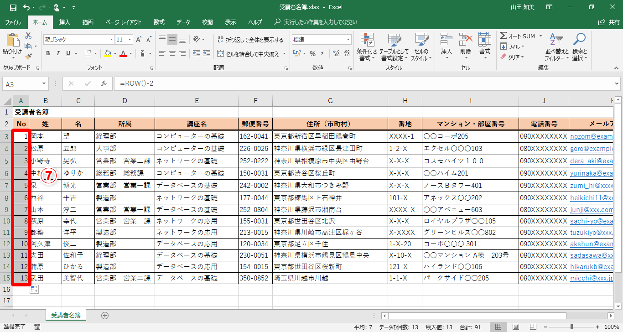Click the auto fill options icon below column A
The width and height of the screenshot is (623, 332).
[x=34, y=289]
